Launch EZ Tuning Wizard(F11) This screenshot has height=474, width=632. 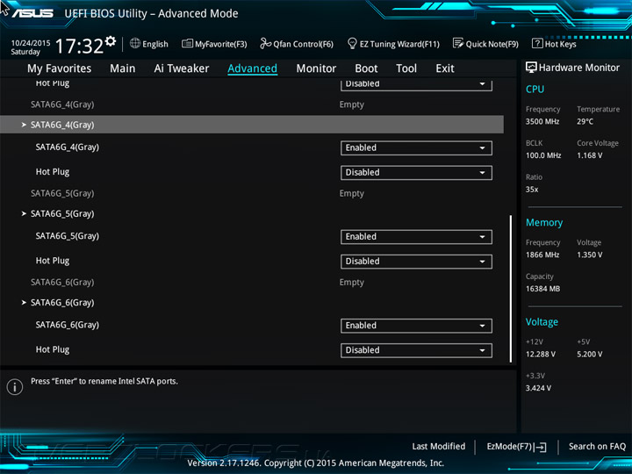click(x=393, y=44)
